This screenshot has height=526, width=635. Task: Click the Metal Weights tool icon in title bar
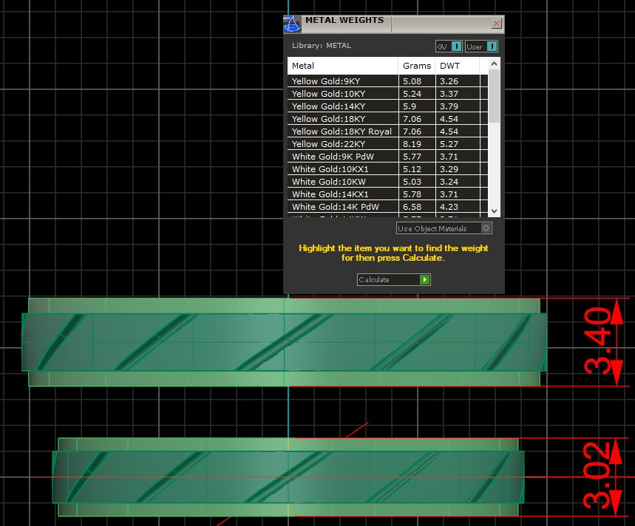coord(292,24)
